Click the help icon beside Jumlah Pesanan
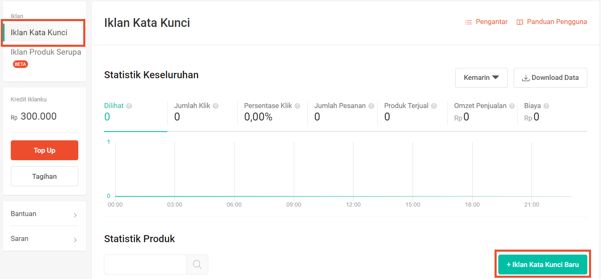 click(x=371, y=106)
